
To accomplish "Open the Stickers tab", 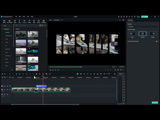I will click(39, 21).
